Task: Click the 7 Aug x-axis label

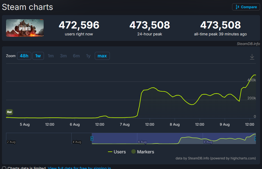Action: coord(125,124)
